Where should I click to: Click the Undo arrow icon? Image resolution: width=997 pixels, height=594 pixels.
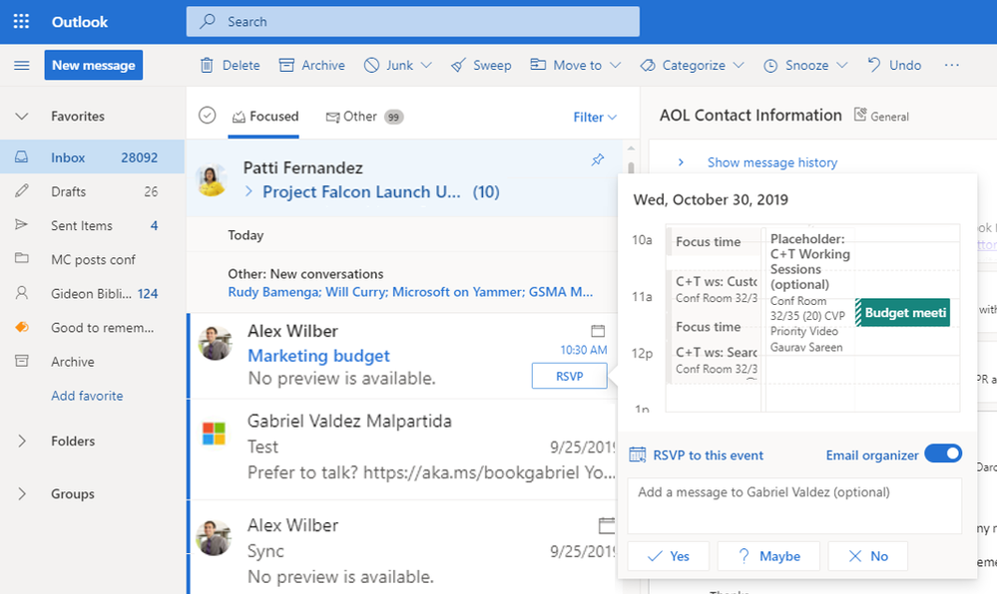(874, 65)
